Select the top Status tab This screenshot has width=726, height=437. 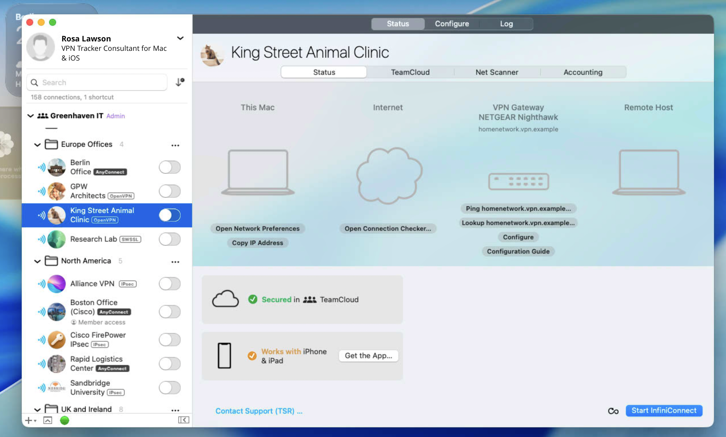[398, 23]
